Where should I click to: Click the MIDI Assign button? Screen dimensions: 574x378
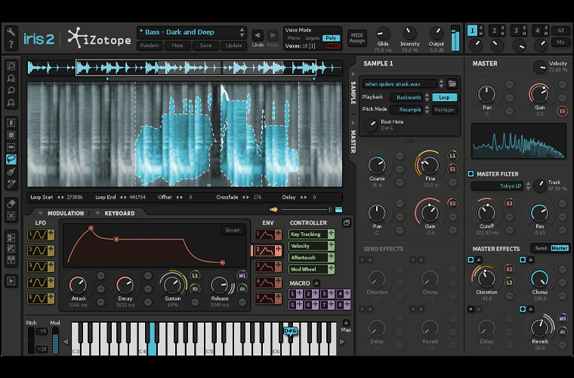357,38
